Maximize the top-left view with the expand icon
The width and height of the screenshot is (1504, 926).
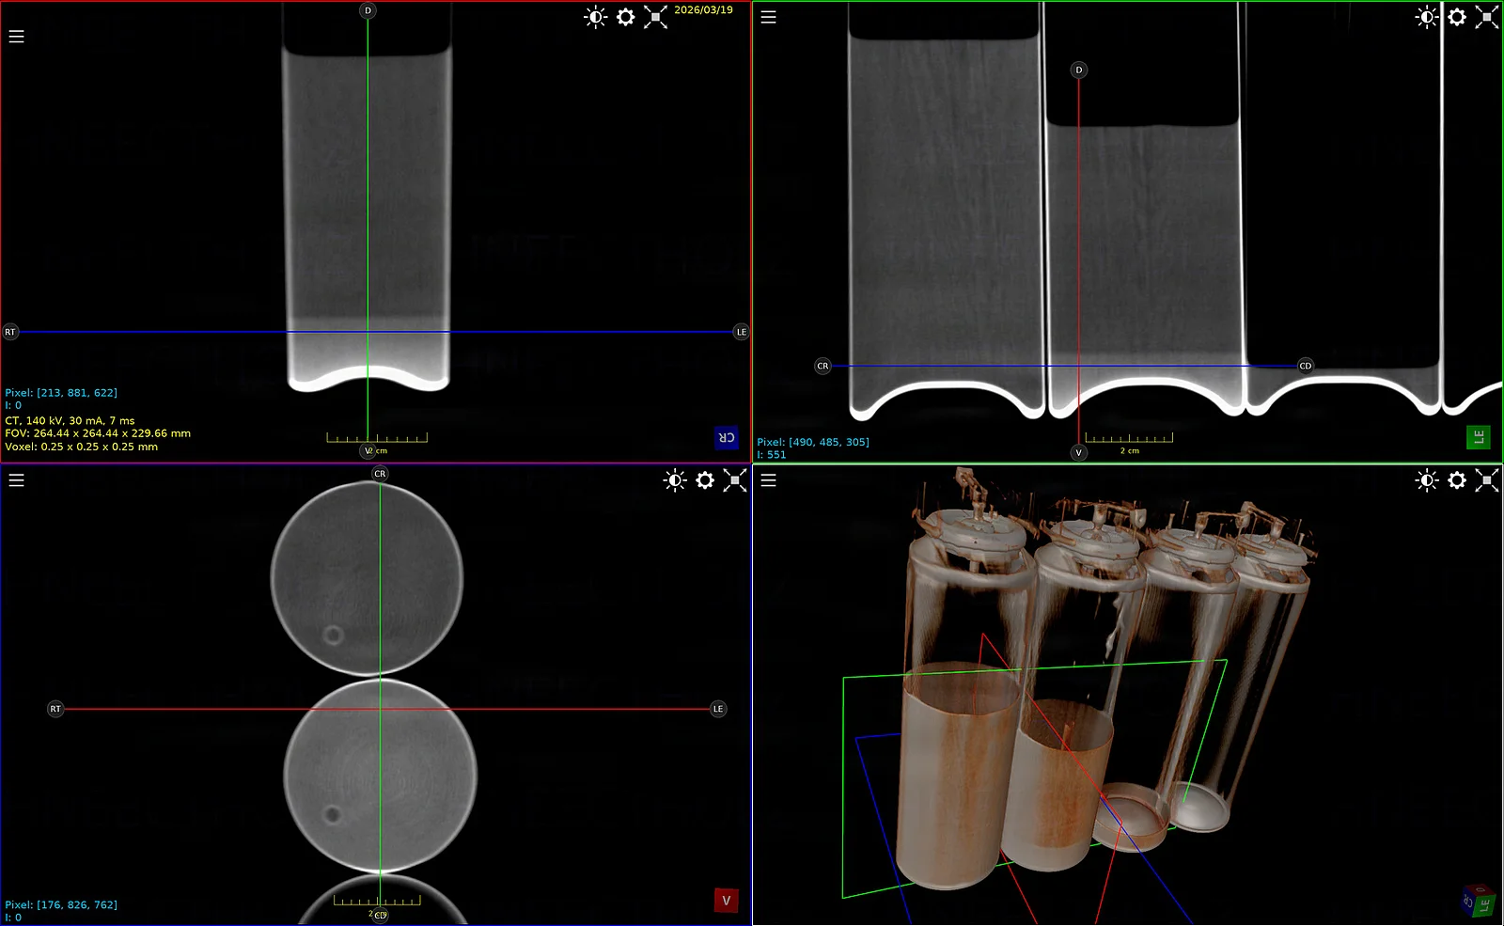(656, 17)
